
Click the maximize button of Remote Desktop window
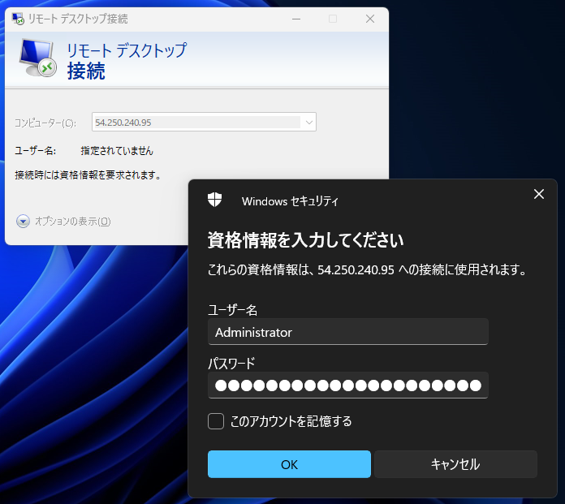333,19
